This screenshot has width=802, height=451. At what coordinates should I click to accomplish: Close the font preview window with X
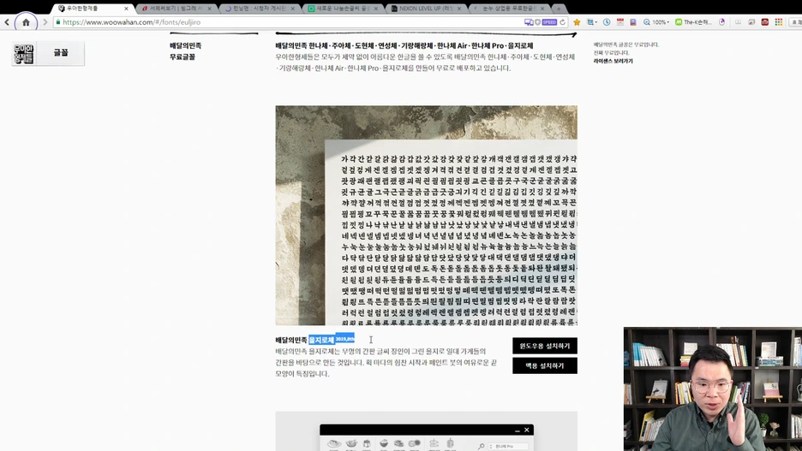(x=526, y=430)
